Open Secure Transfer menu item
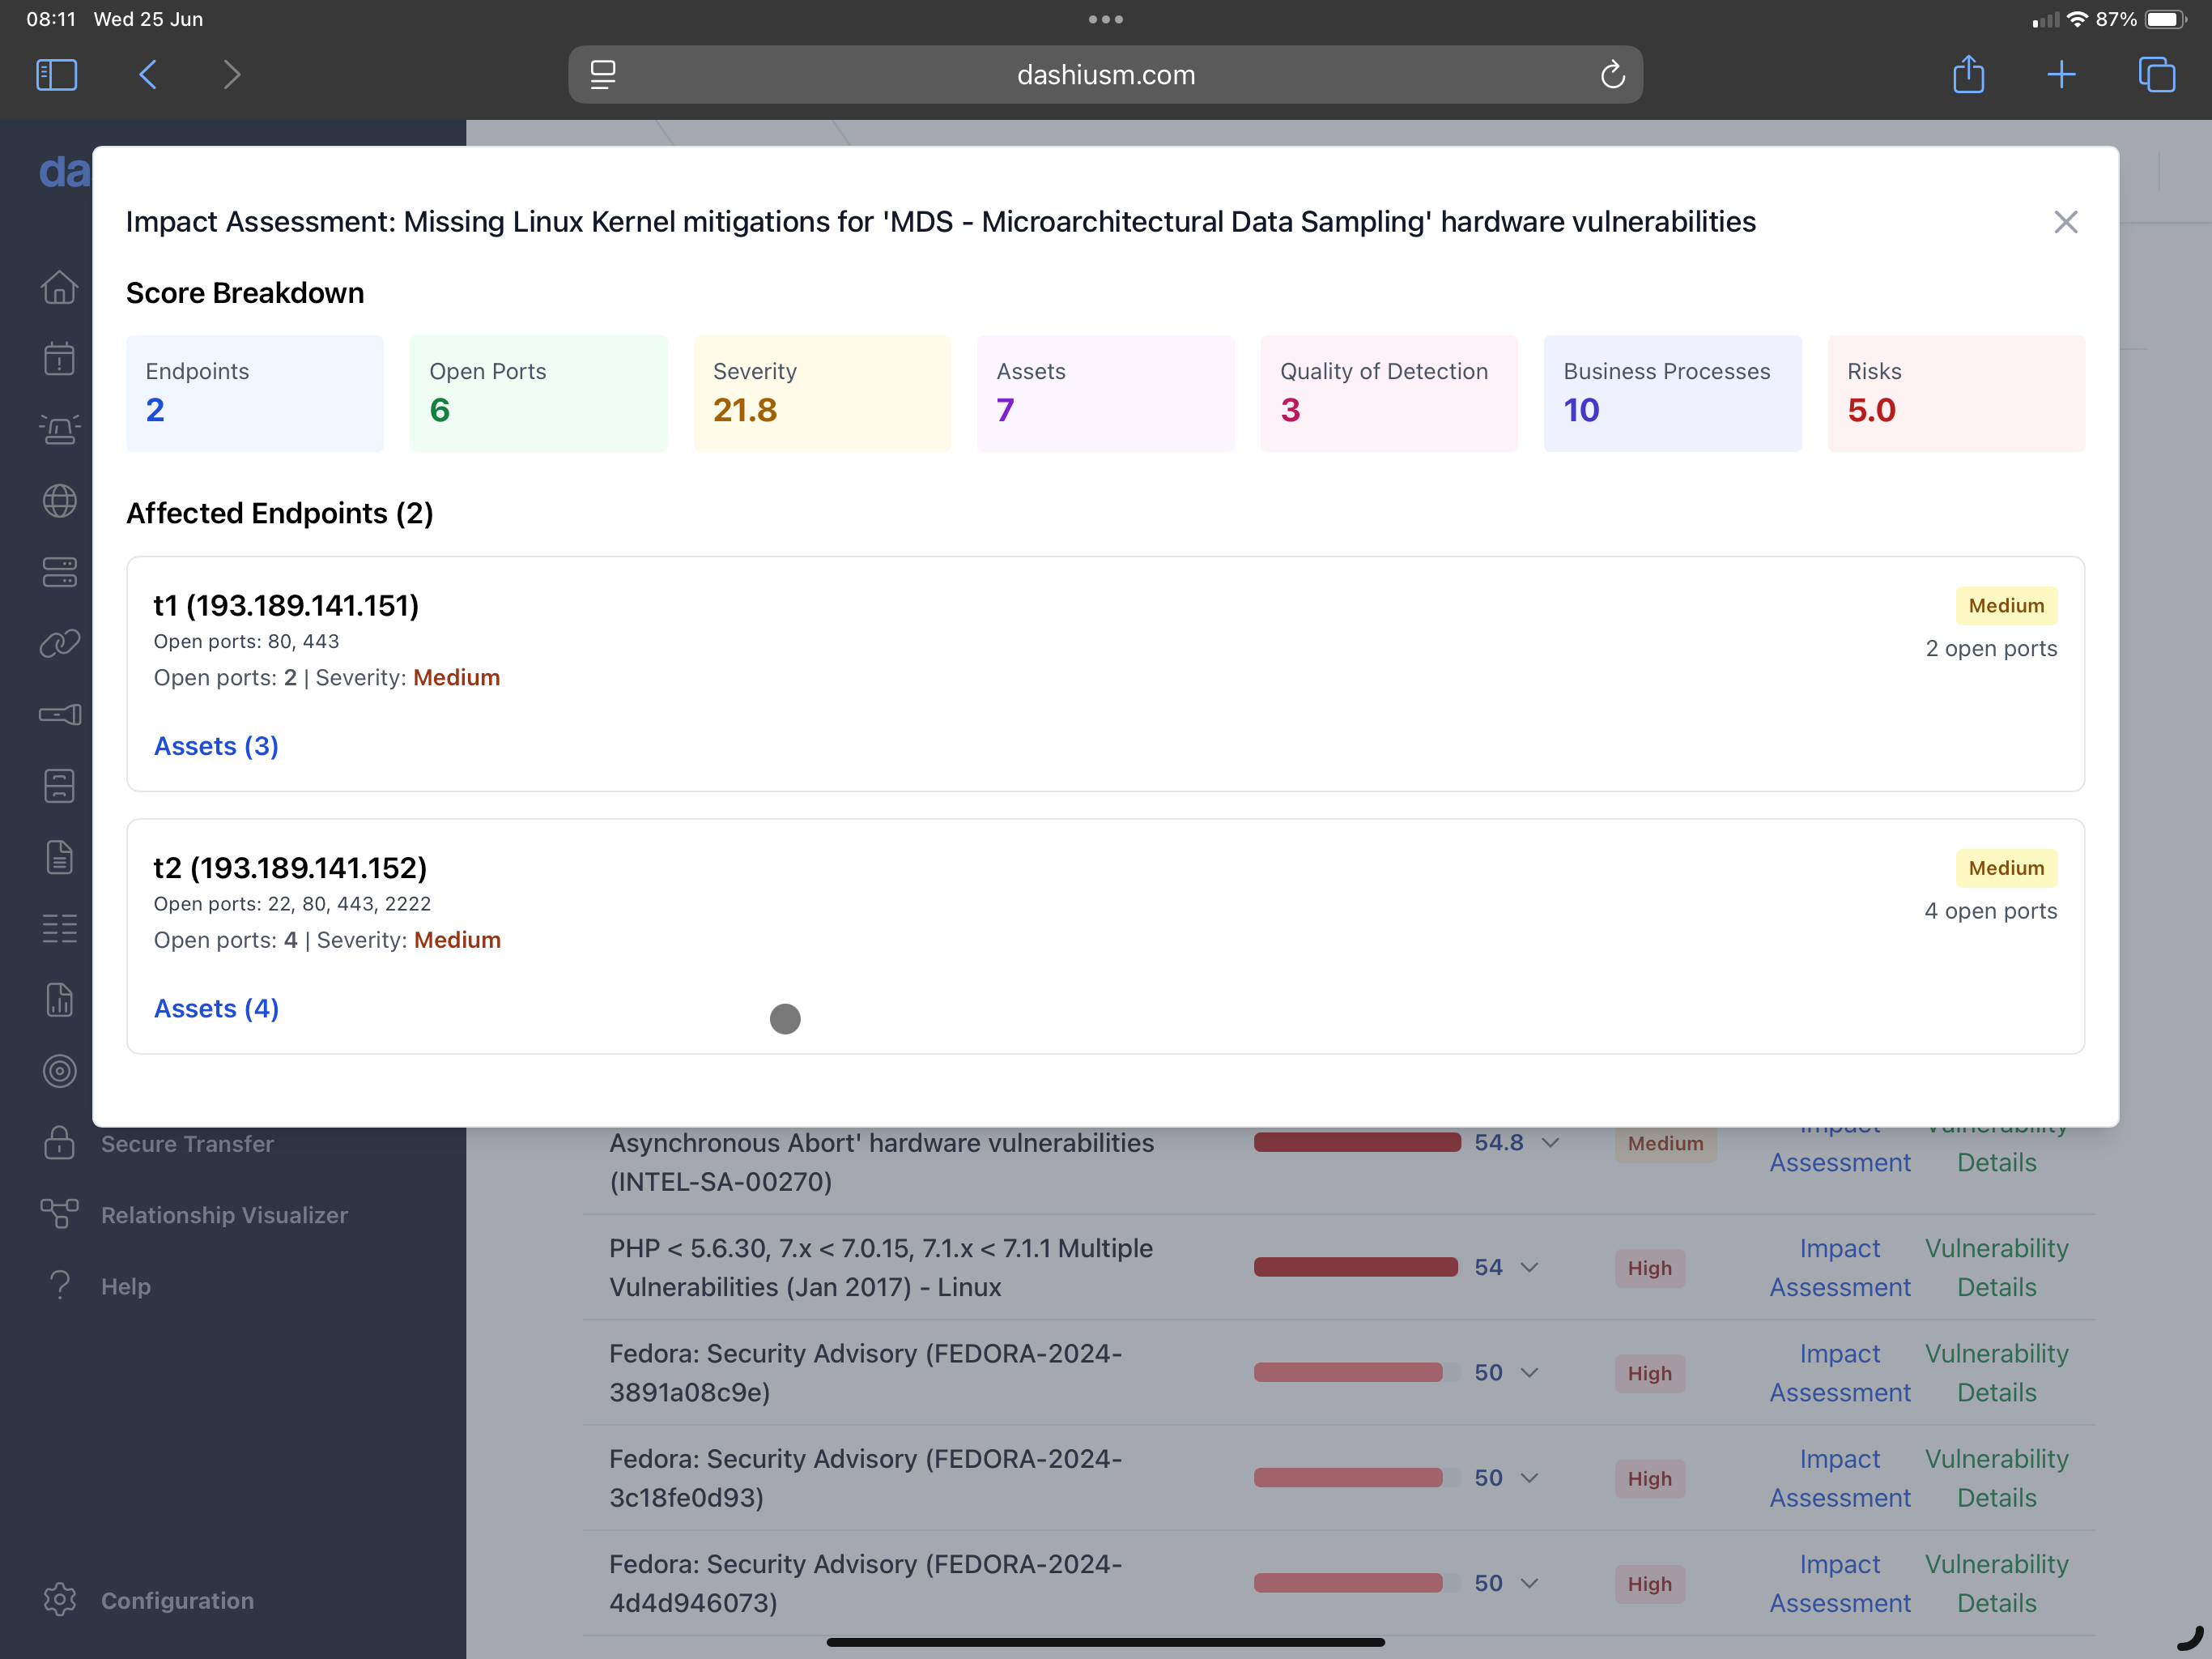The image size is (2212, 1659). [x=187, y=1143]
